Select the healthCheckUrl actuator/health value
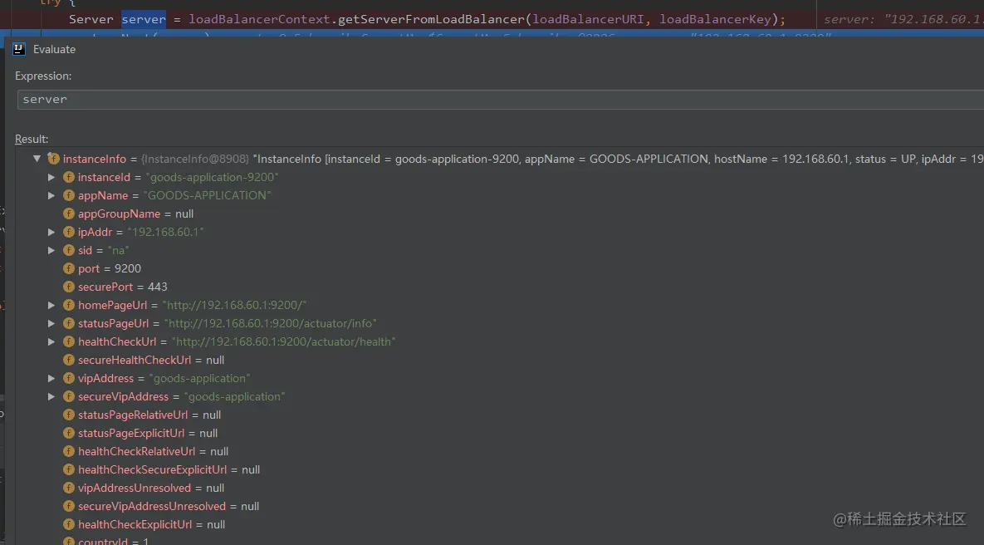This screenshot has width=984, height=545. (284, 341)
